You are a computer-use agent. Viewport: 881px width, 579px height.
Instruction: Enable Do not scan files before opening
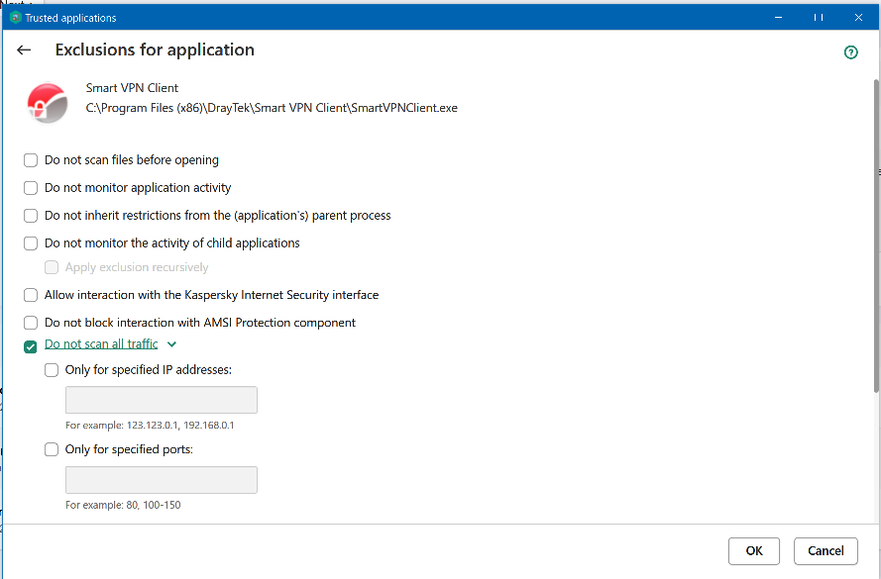click(31, 160)
